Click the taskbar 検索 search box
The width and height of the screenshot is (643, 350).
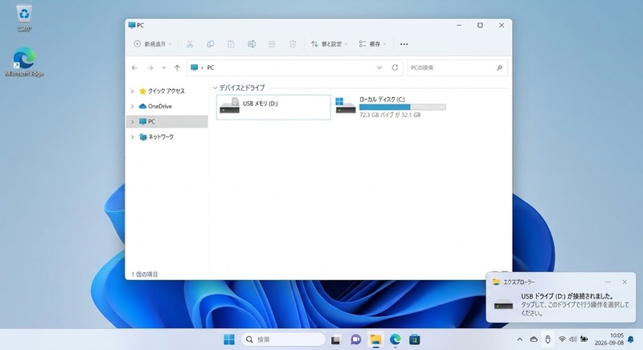point(284,340)
